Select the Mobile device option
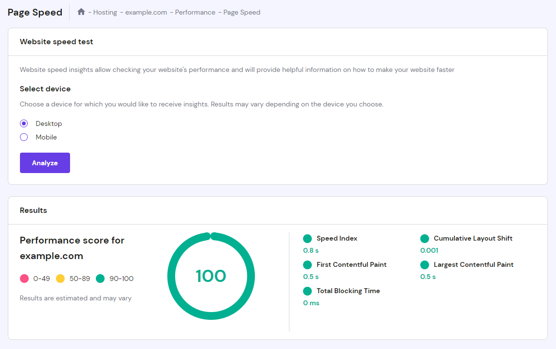Image resolution: width=556 pixels, height=349 pixels. coord(24,137)
